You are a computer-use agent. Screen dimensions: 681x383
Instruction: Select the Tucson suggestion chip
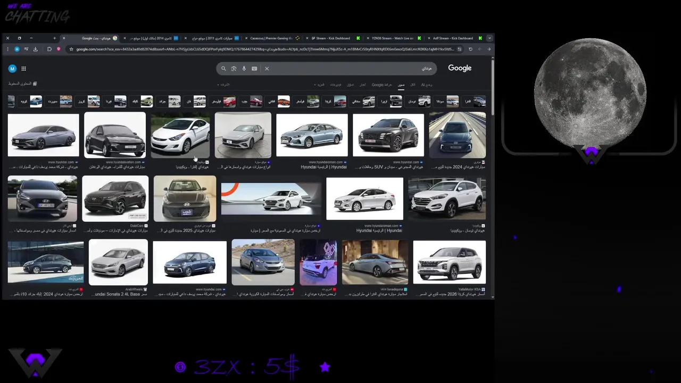click(418, 101)
